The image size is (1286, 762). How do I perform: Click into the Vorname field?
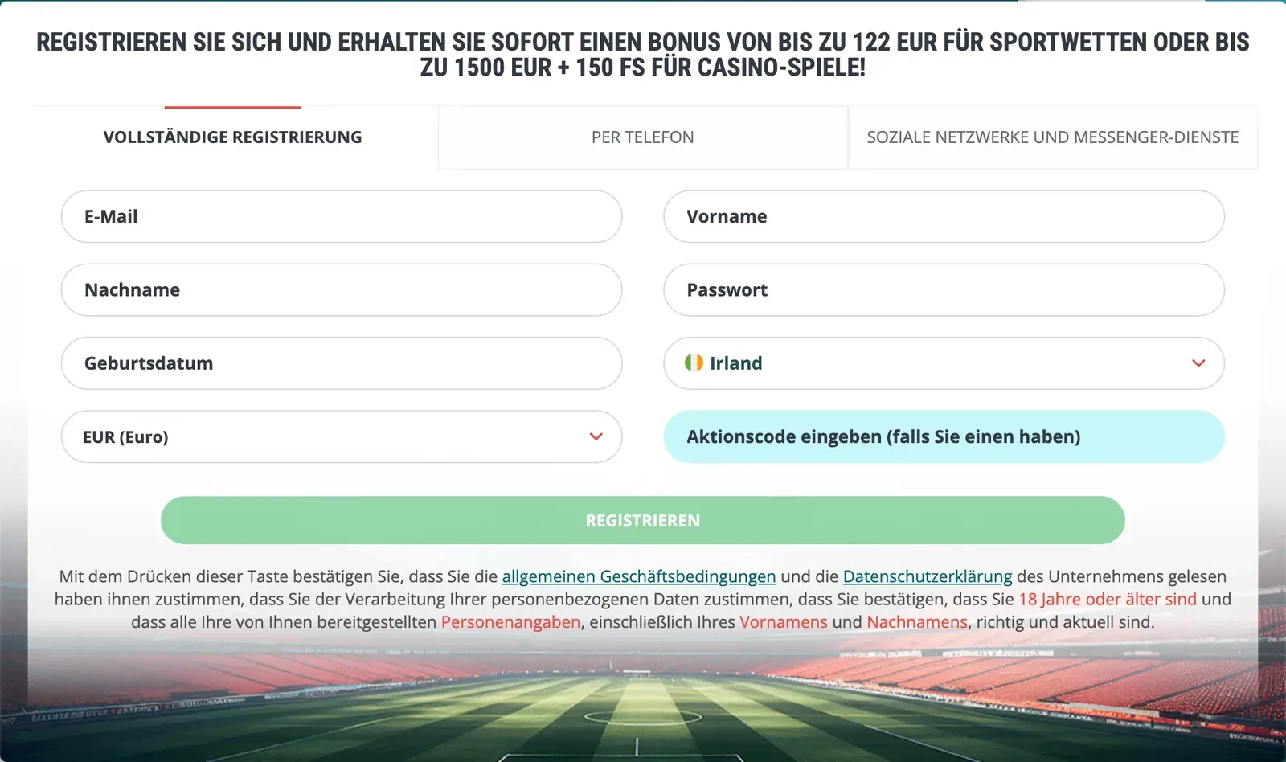944,216
